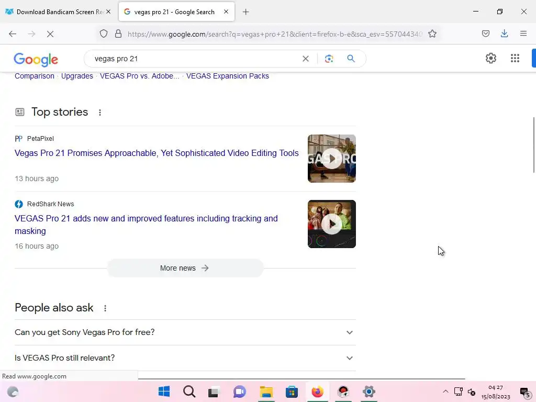Image resolution: width=536 pixels, height=402 pixels.
Task: Open the Bandicam recorder taskbar icon
Action: tap(343, 392)
